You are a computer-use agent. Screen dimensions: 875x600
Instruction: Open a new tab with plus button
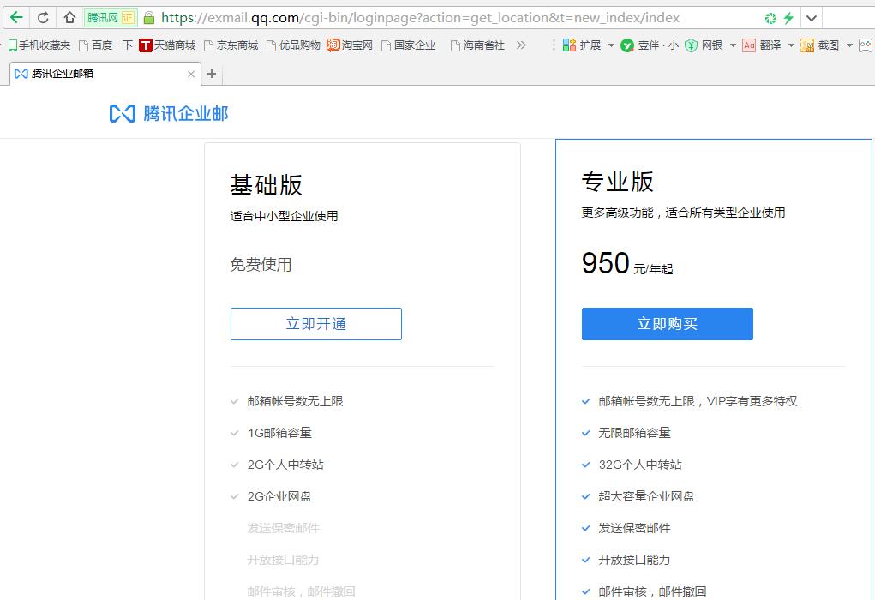click(x=212, y=74)
